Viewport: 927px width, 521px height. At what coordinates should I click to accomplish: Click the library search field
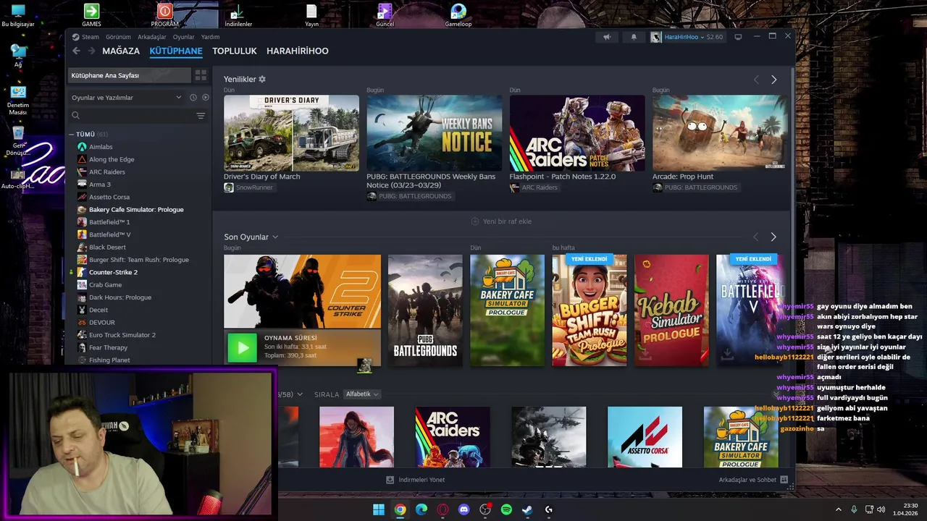(x=130, y=116)
